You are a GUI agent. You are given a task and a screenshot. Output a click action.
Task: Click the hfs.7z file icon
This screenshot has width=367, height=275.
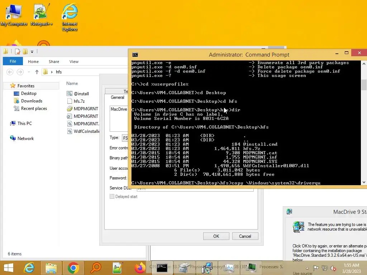point(70,101)
